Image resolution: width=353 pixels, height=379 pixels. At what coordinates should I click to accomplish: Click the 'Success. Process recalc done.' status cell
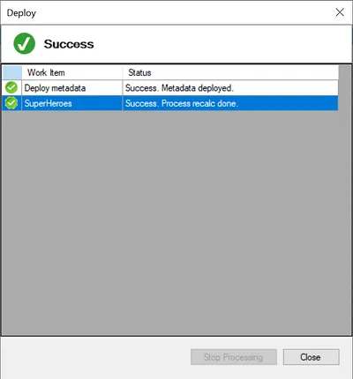point(230,103)
